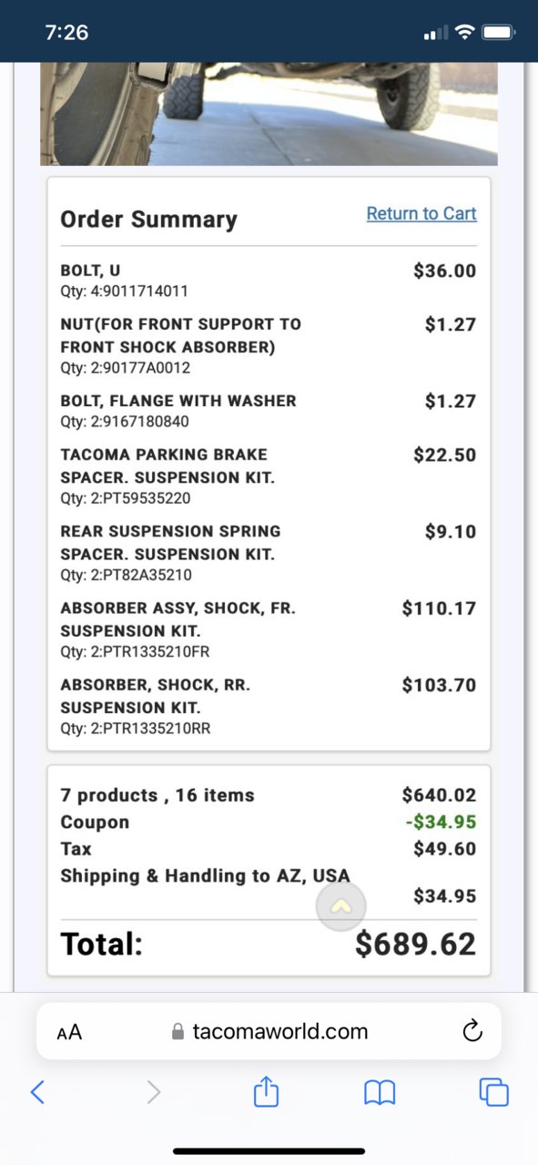This screenshot has width=538, height=1165.
Task: Select the TACOMA PARKING BRAKE SPACER item
Action: click(x=269, y=475)
